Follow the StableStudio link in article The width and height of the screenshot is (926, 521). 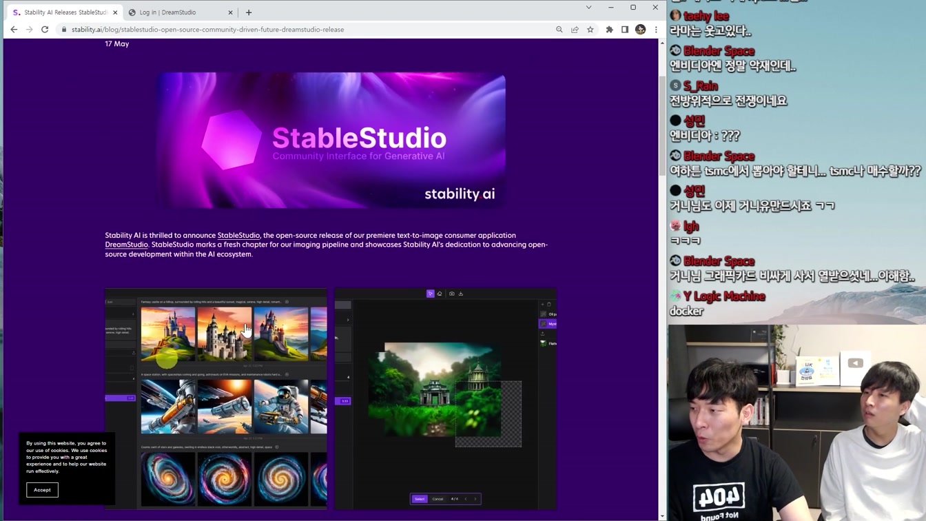point(238,236)
